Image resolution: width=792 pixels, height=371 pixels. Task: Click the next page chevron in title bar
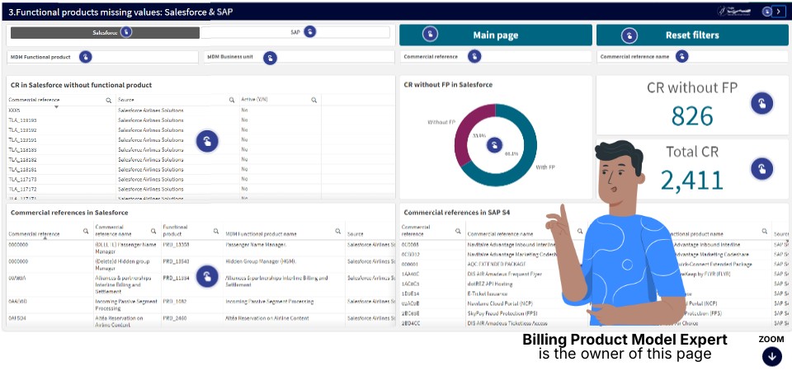[778, 11]
